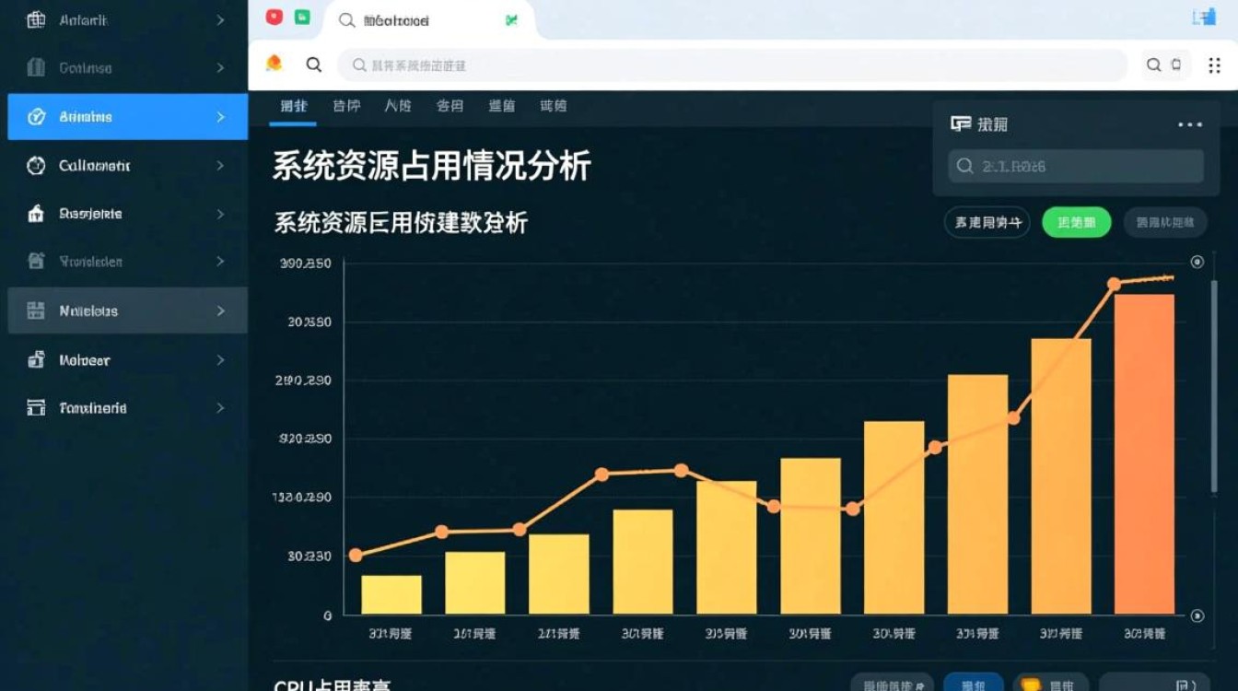Click the circle marker at the chart's upper right
This screenshot has width=1238, height=691.
click(1197, 262)
